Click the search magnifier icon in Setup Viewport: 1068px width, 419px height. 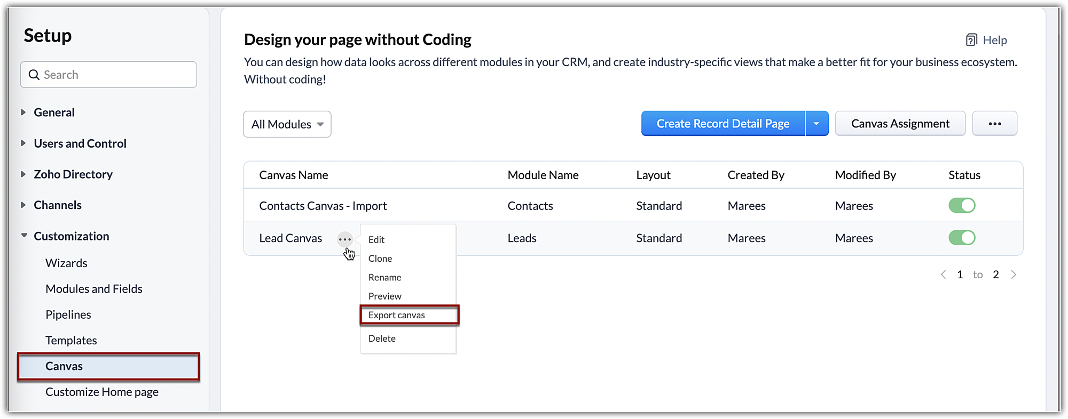(34, 75)
